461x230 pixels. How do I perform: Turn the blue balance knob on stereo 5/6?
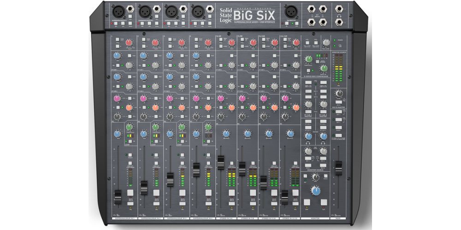click(x=226, y=133)
